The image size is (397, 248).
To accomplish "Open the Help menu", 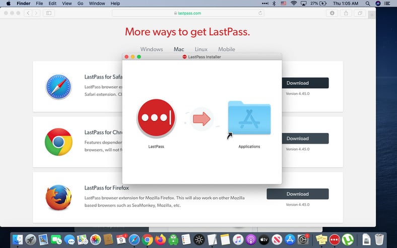I will [115, 4].
